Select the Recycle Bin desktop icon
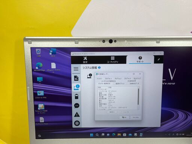This screenshot has height=144, width=192. (38, 53)
